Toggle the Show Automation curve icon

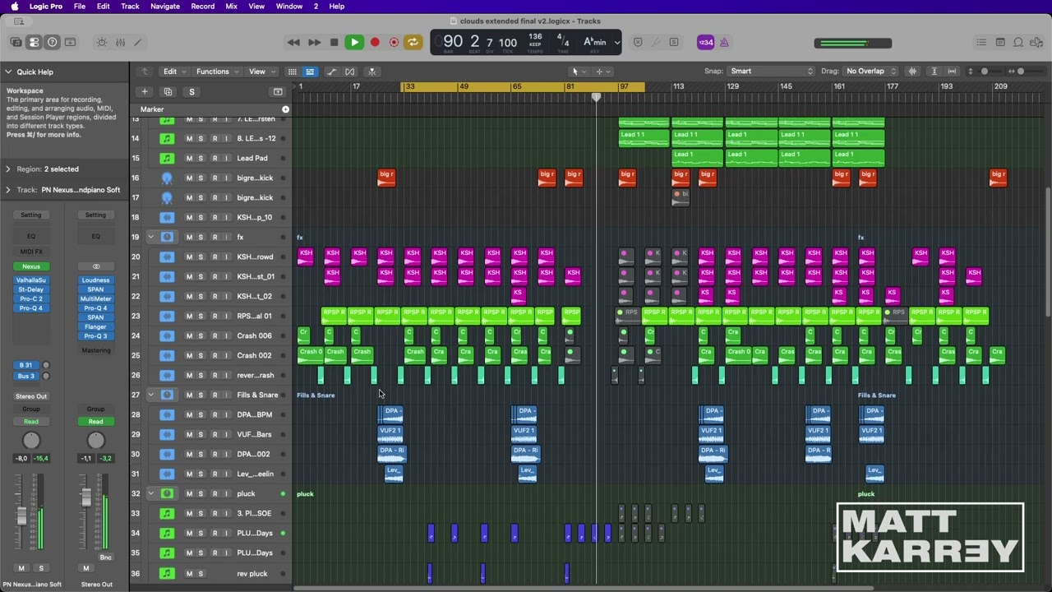click(331, 72)
